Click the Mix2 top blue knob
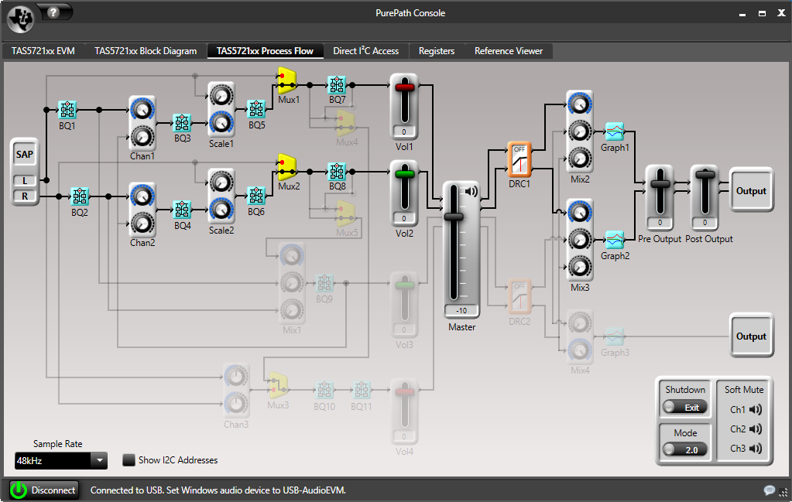Screen dimensions: 792x502 (x=580, y=104)
